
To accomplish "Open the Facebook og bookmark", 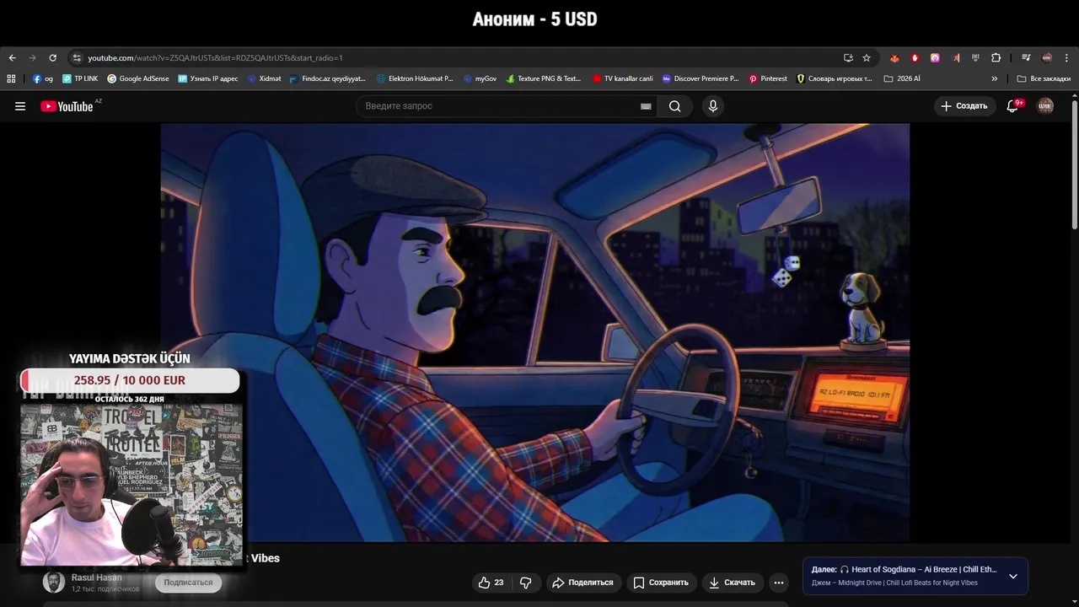I will (x=43, y=78).
